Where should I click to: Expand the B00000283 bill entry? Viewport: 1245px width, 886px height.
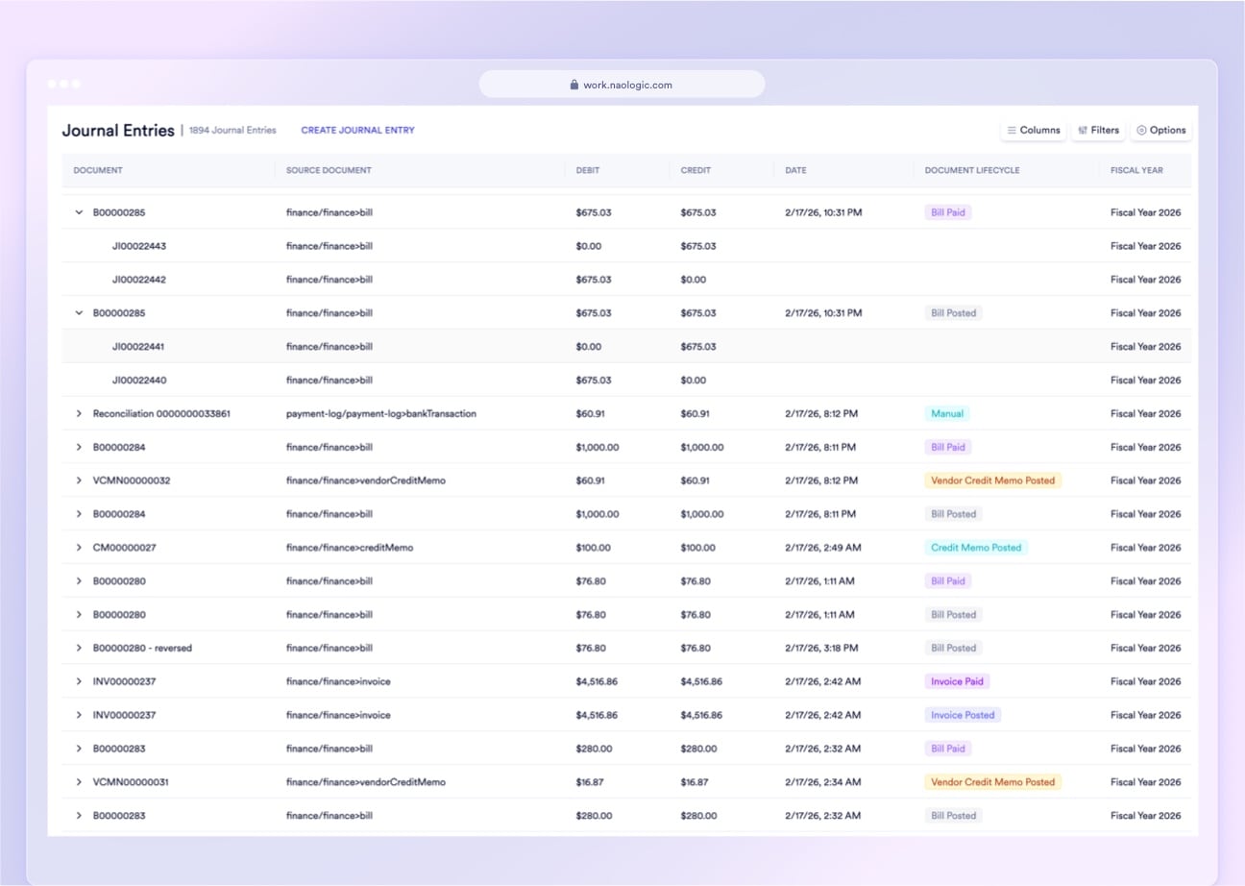tap(79, 748)
